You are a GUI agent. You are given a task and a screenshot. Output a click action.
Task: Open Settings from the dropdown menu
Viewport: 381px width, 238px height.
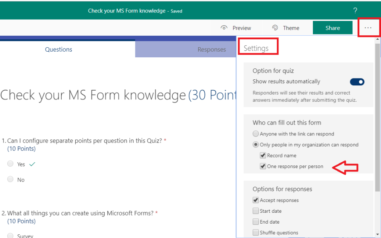click(x=257, y=47)
